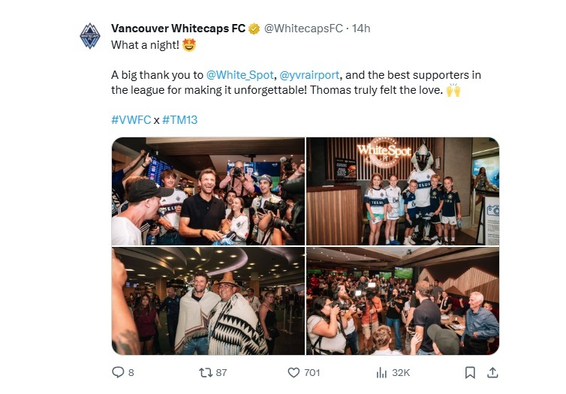
Task: Open the @White_Spot mention link
Action: point(239,75)
